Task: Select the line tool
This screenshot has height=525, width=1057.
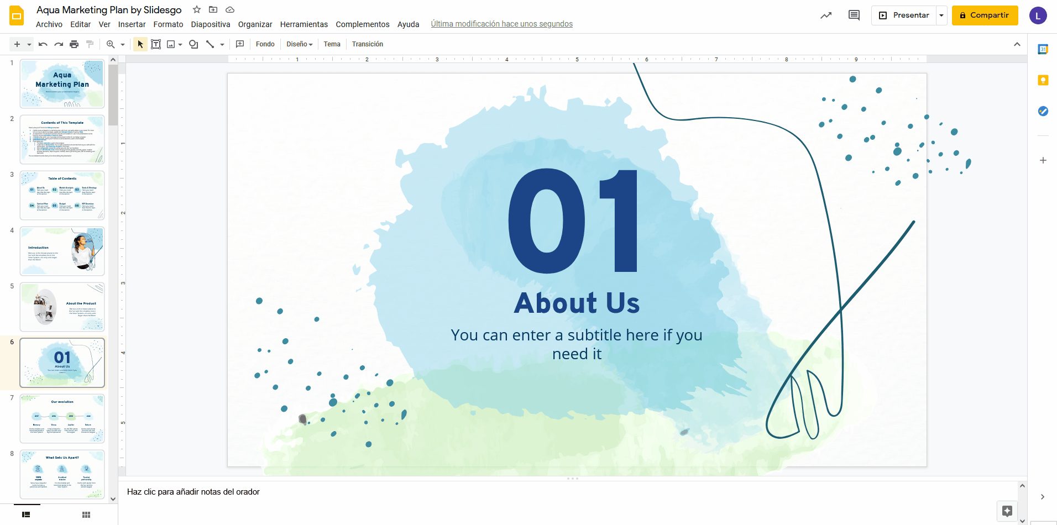Action: point(210,44)
